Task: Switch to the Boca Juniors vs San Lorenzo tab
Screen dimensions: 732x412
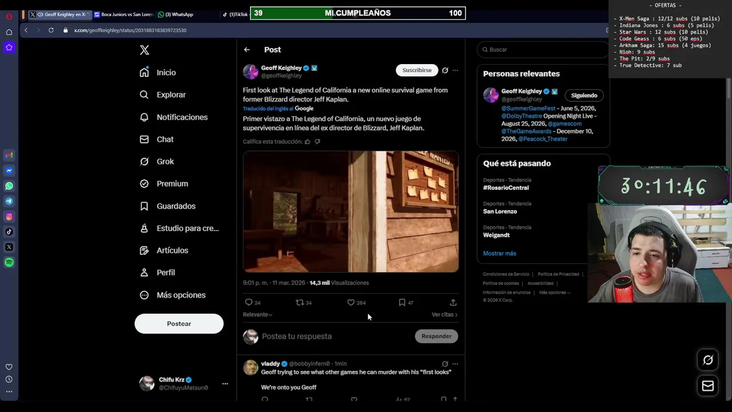Action: [123, 14]
